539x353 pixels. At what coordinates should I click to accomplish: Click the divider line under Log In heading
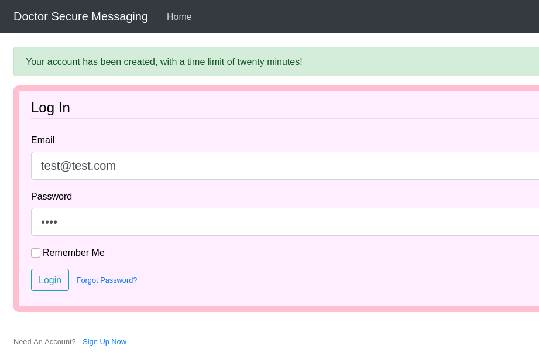(x=281, y=119)
